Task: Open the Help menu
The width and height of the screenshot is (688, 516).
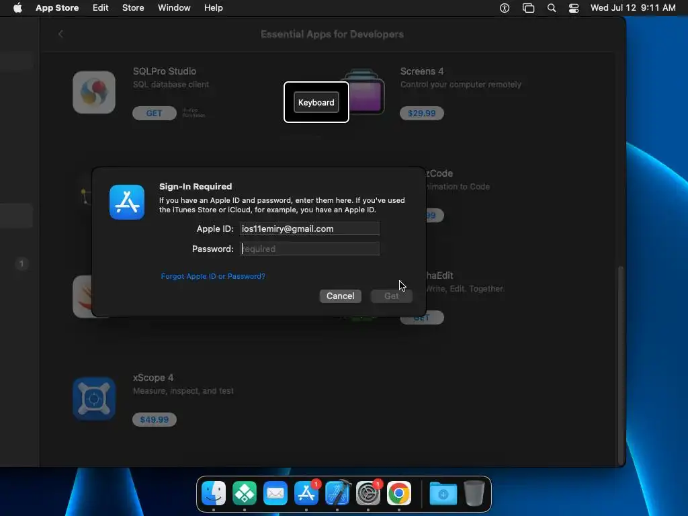Action: point(213,8)
